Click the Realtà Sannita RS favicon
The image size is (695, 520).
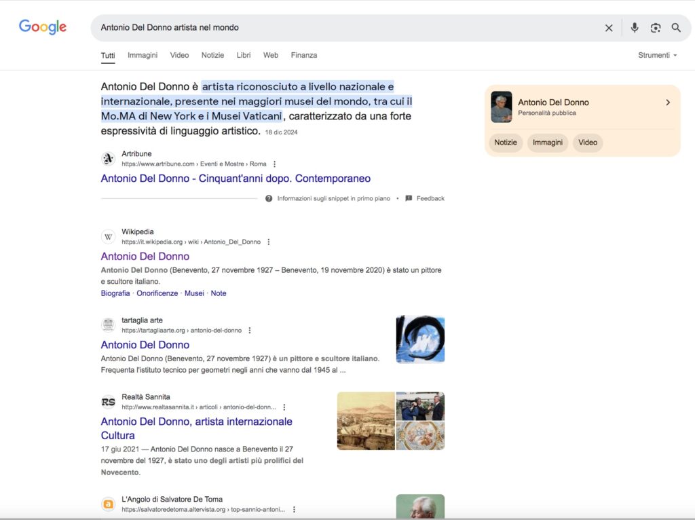108,402
